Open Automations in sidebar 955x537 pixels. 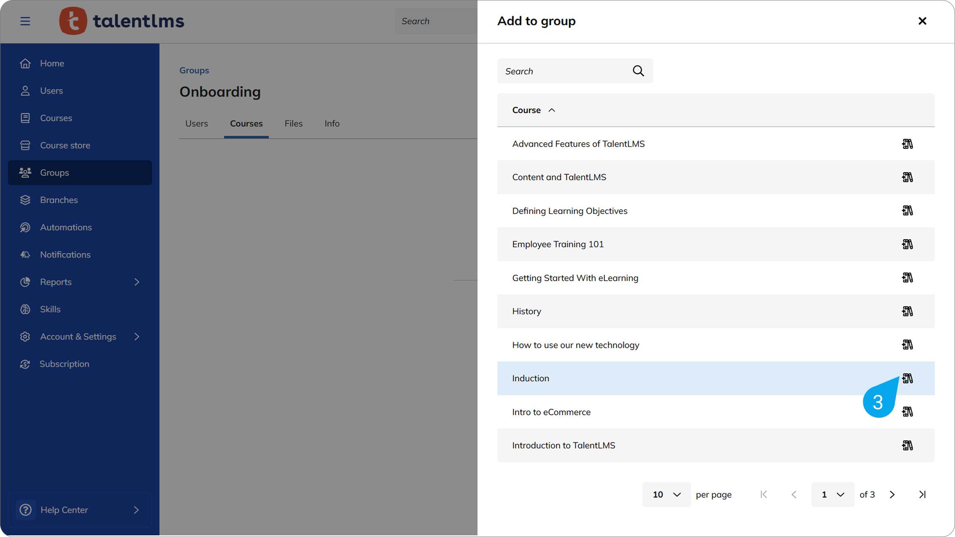pos(66,227)
